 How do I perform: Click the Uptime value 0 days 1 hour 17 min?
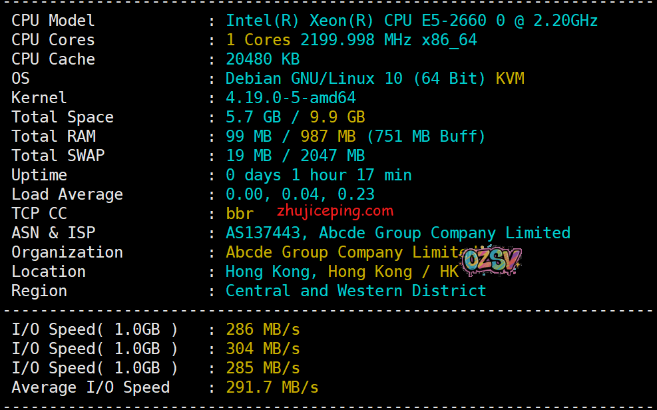click(318, 174)
